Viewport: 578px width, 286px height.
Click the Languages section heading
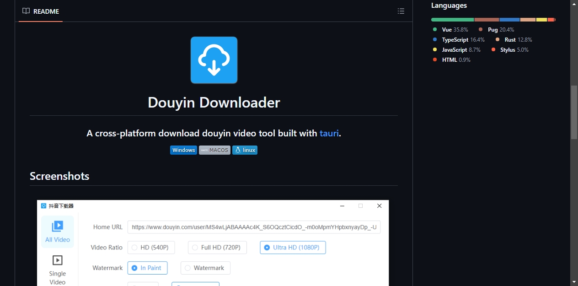(x=449, y=5)
